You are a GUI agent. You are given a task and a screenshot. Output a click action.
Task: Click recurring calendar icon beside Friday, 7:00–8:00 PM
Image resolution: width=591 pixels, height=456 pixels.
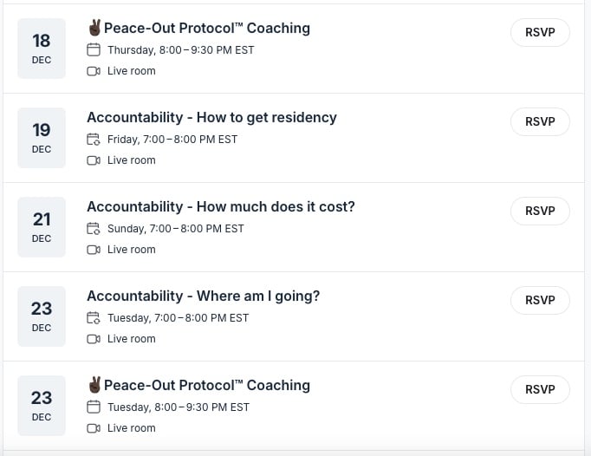94,140
